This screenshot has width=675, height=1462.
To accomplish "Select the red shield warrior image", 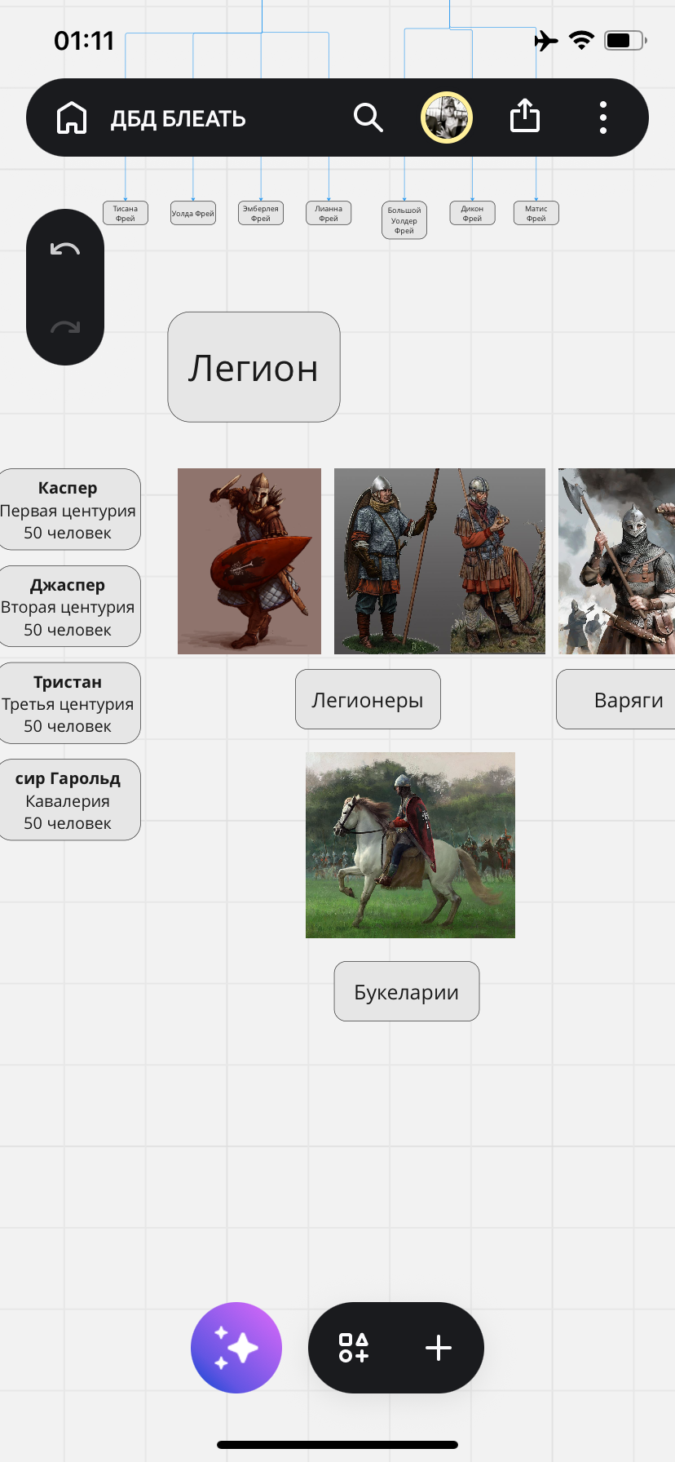I will coord(249,561).
